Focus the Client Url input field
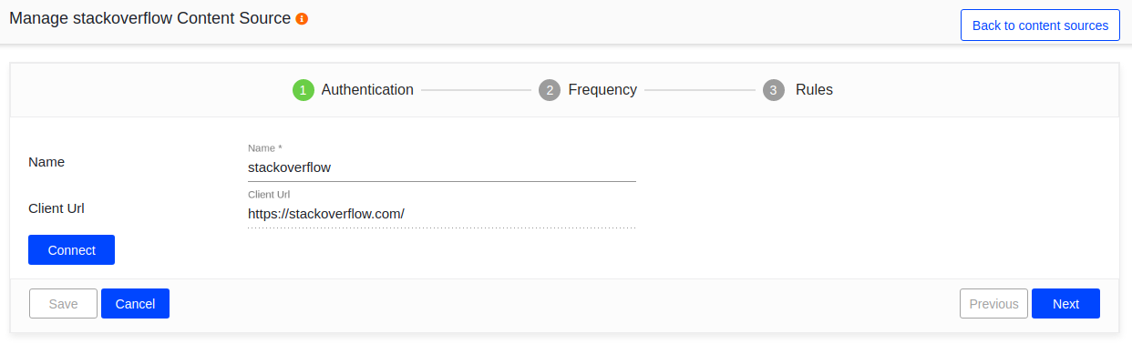The width and height of the screenshot is (1132, 354). 442,214
